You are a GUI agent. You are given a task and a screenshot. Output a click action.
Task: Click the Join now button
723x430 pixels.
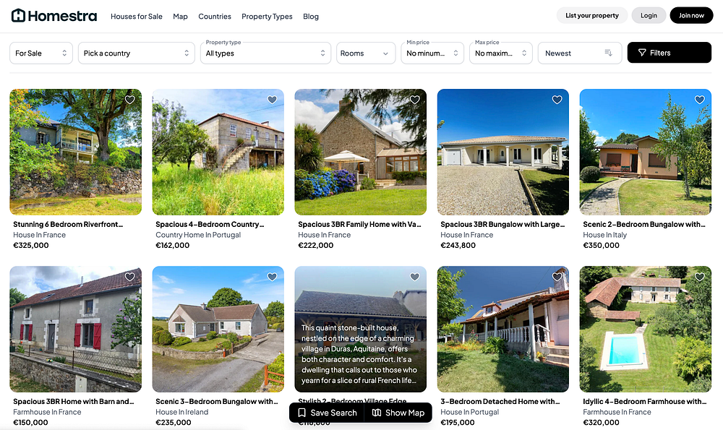691,15
